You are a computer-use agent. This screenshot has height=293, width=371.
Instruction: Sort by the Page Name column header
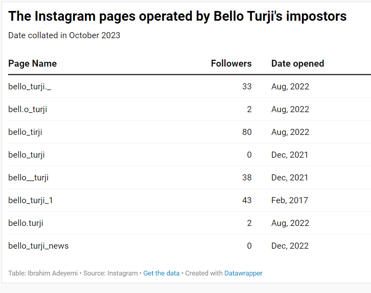tap(33, 63)
